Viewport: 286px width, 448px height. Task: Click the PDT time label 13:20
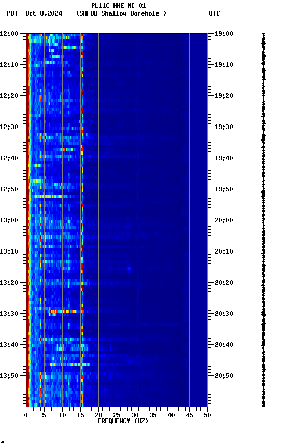(x=9, y=283)
